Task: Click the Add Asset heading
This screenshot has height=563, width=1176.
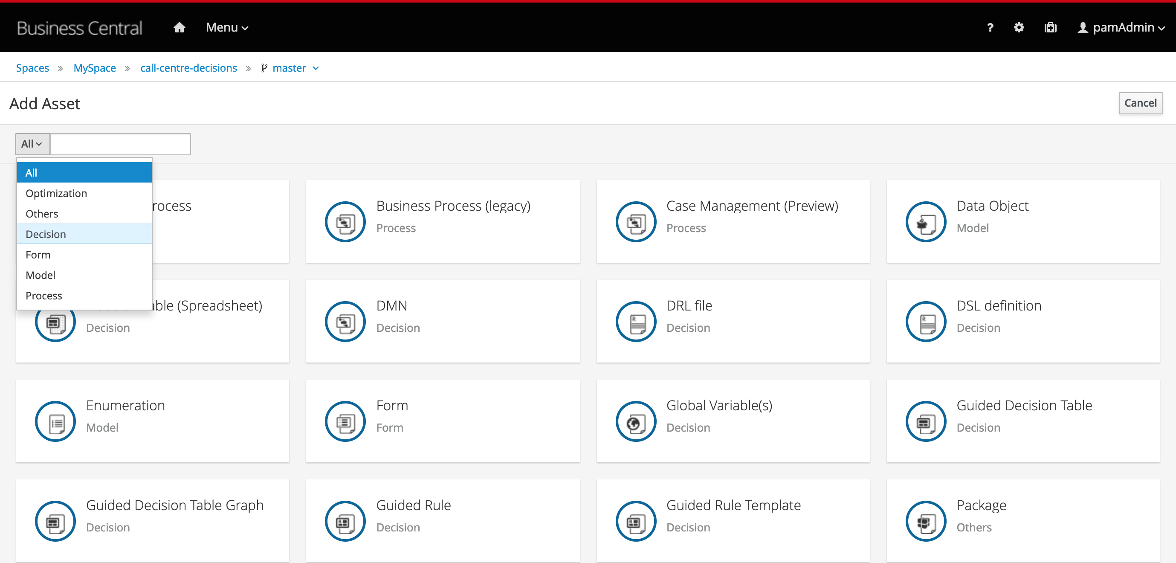Action: point(45,104)
